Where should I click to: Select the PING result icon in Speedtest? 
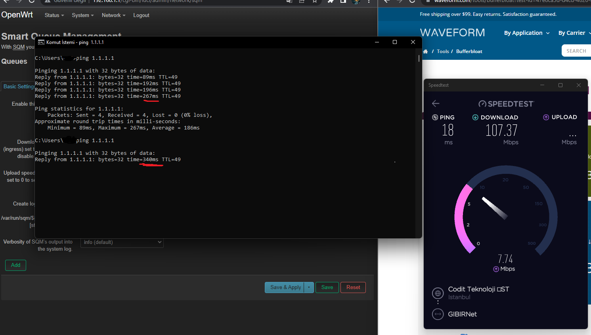tap(435, 117)
